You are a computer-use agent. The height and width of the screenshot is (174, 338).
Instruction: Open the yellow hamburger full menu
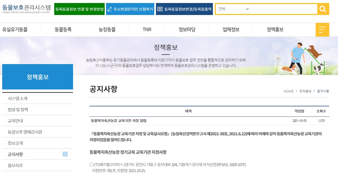(x=322, y=30)
